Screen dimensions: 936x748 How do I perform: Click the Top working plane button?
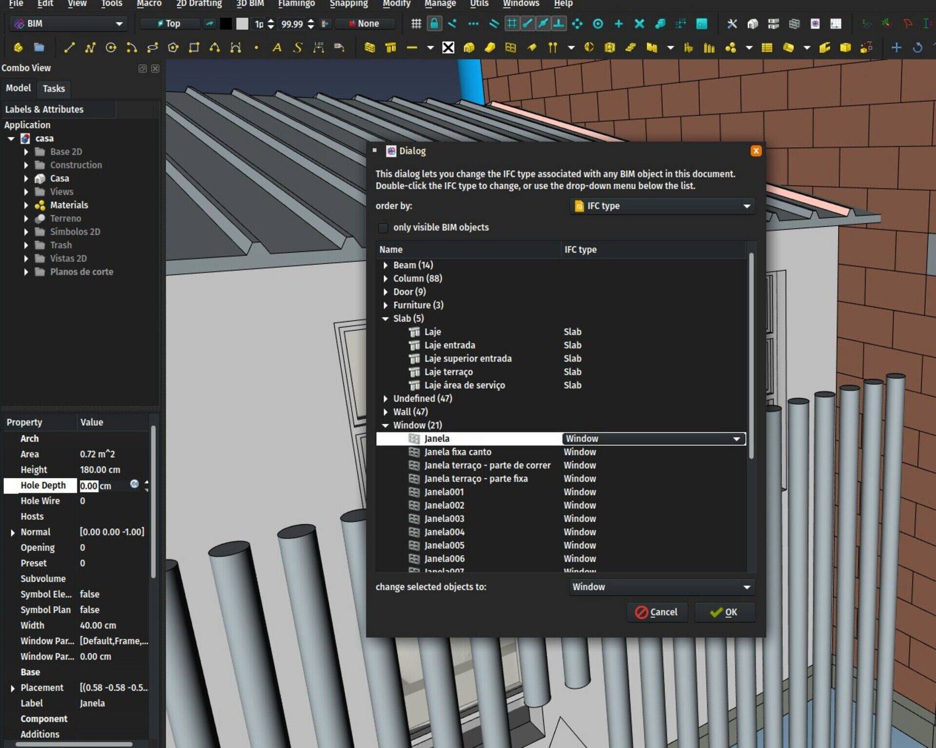[169, 23]
